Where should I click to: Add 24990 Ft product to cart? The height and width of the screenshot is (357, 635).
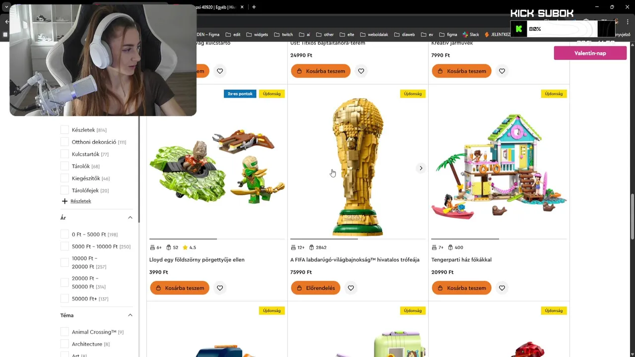[320, 71]
